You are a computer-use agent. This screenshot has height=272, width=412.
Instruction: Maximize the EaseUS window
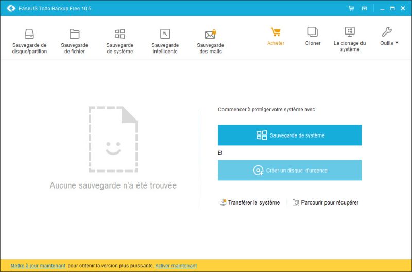pos(392,8)
